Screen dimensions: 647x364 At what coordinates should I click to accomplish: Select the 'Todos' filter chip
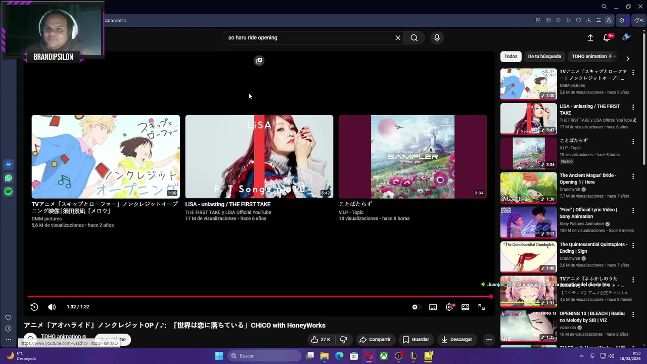pyautogui.click(x=511, y=57)
